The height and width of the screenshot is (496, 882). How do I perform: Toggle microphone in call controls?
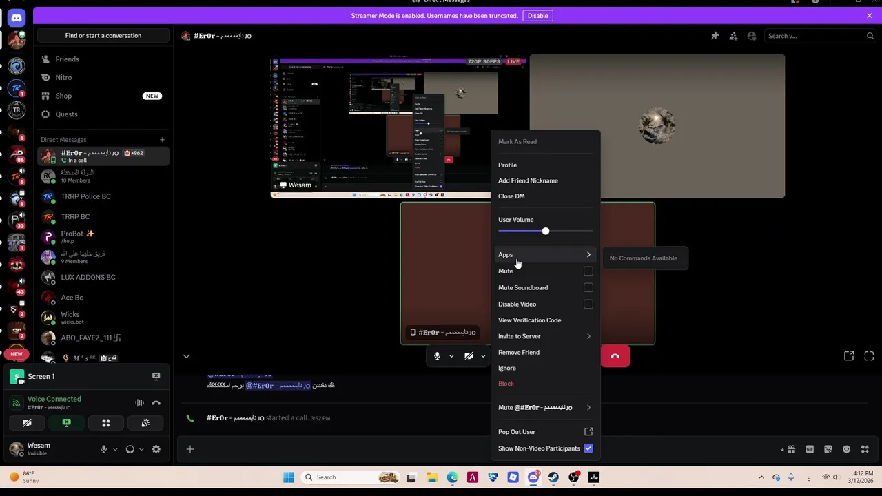pyautogui.click(x=437, y=356)
